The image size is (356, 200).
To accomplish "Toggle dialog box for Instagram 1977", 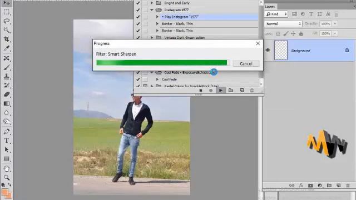I will (145, 10).
